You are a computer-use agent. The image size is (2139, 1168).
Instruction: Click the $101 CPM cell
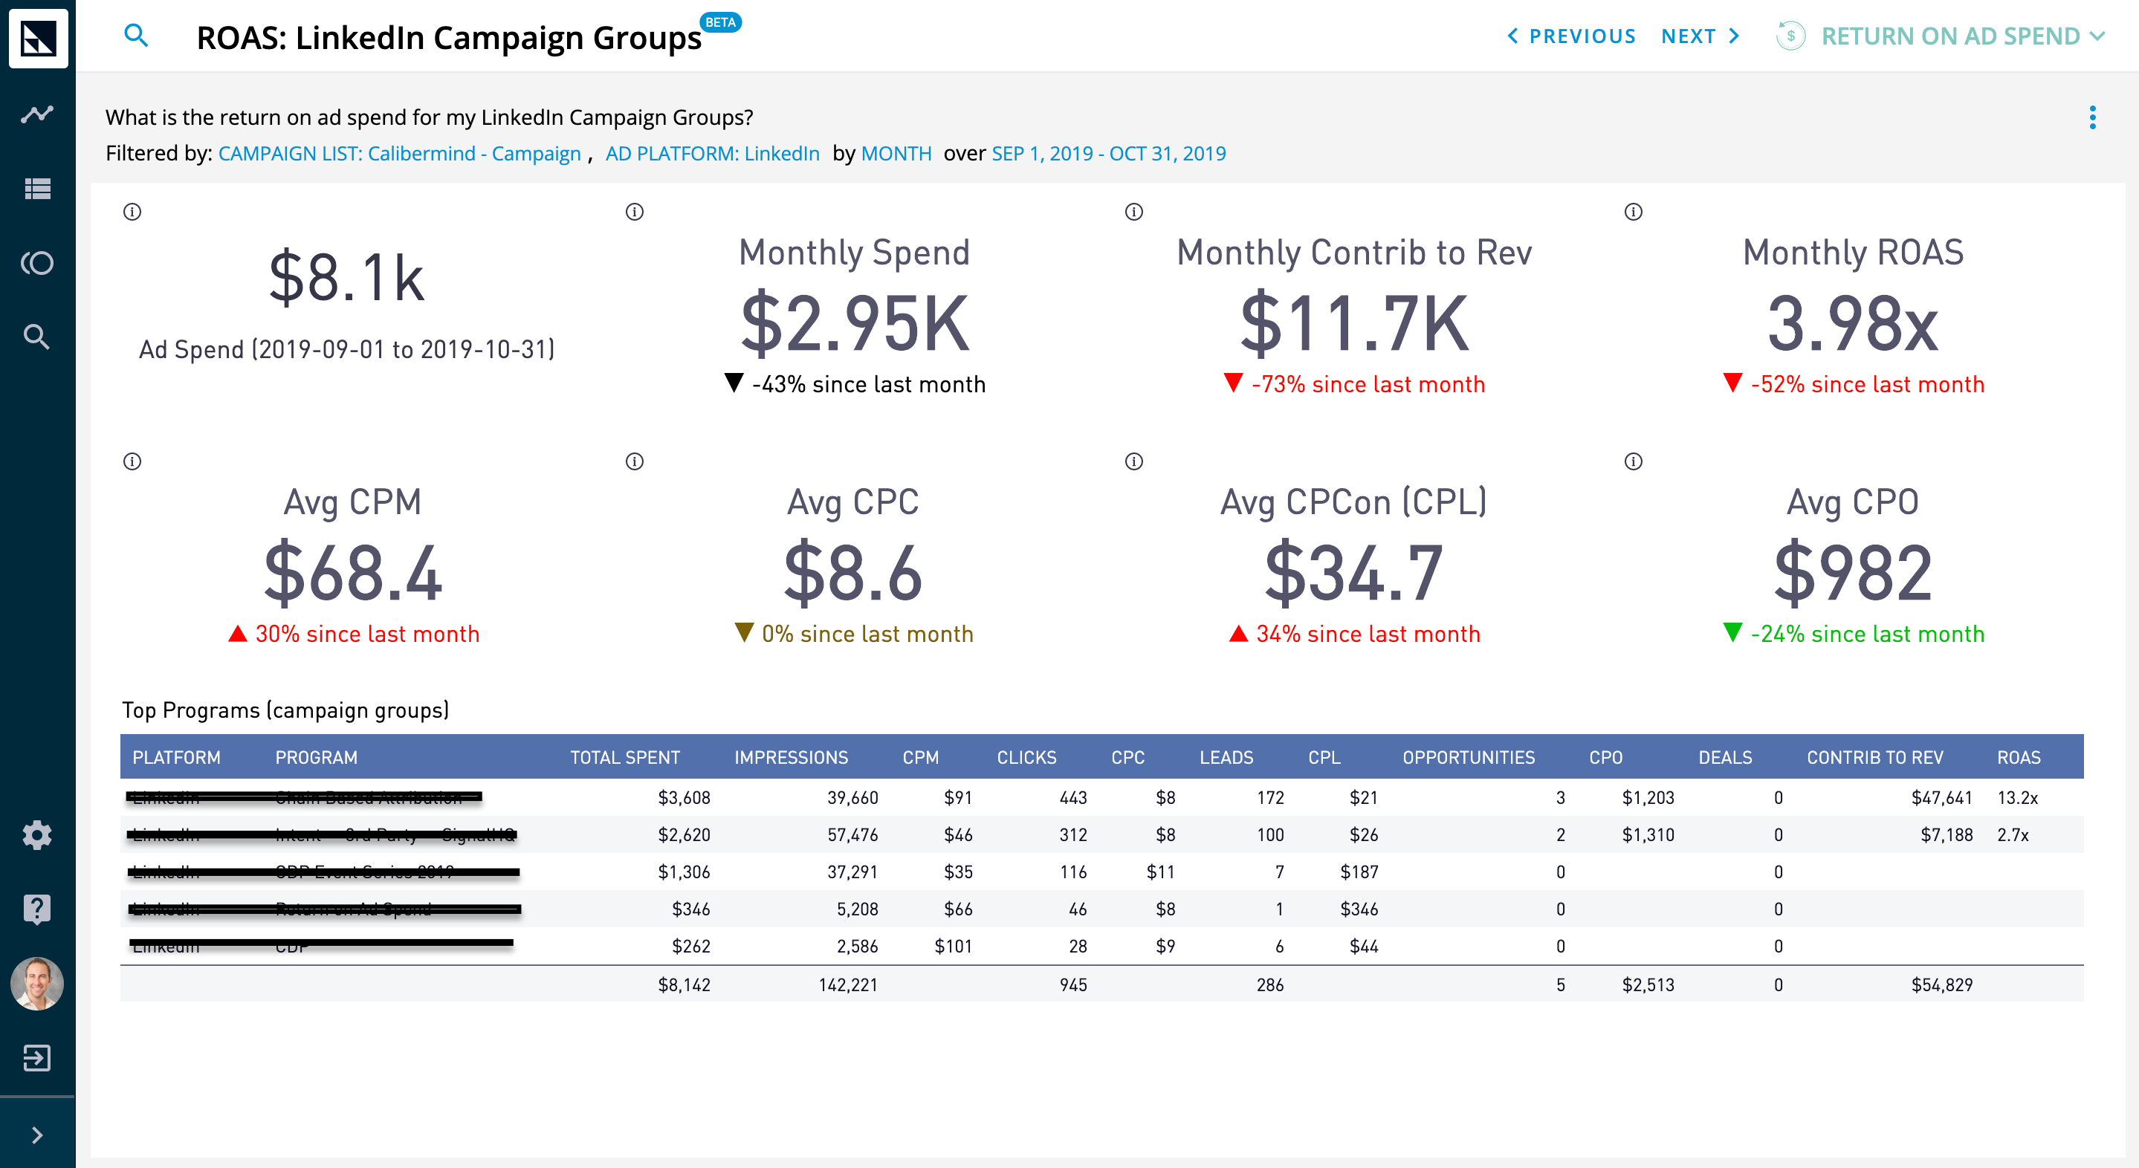click(x=954, y=947)
